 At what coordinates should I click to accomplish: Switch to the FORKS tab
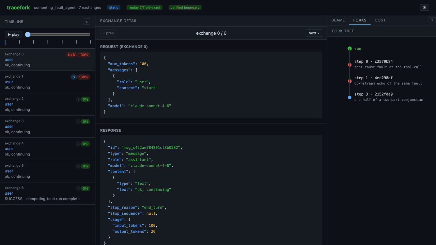(x=360, y=20)
